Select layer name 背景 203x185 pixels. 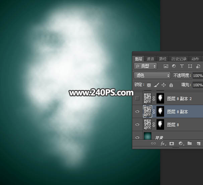coord(159,138)
